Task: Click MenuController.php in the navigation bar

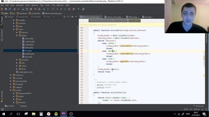Action: point(52,13)
